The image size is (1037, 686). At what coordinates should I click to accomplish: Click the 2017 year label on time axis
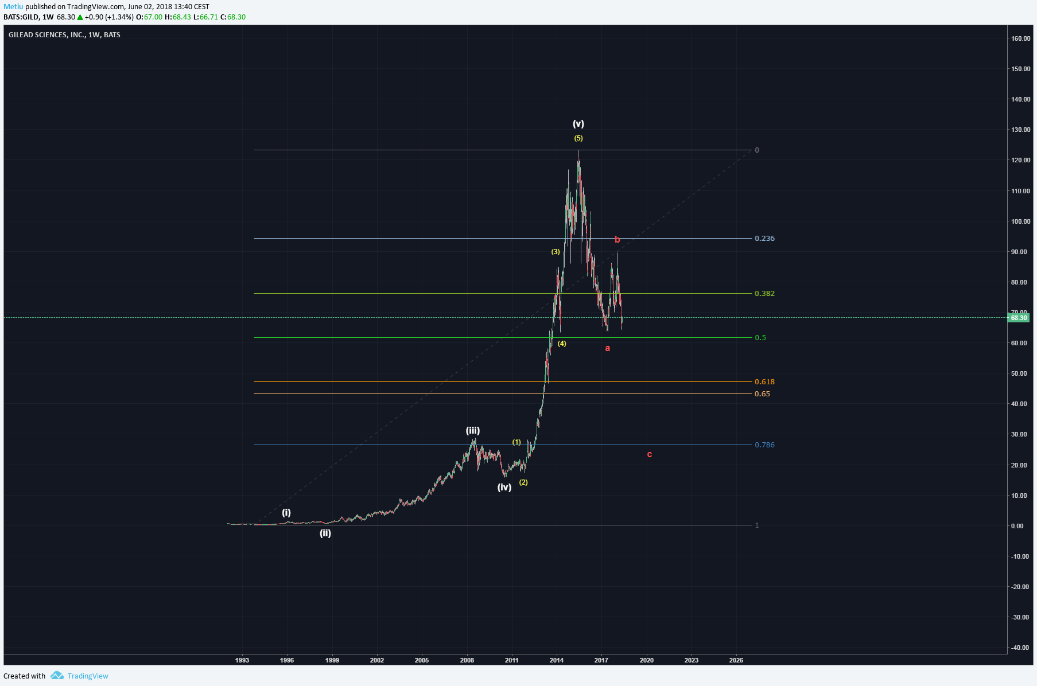tap(601, 660)
